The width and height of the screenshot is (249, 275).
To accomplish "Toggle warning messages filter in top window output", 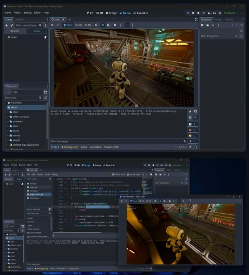I will (x=192, y=136).
